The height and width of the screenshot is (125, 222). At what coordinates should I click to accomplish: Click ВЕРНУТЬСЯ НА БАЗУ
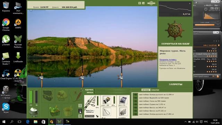pyautogui.click(x=175, y=44)
